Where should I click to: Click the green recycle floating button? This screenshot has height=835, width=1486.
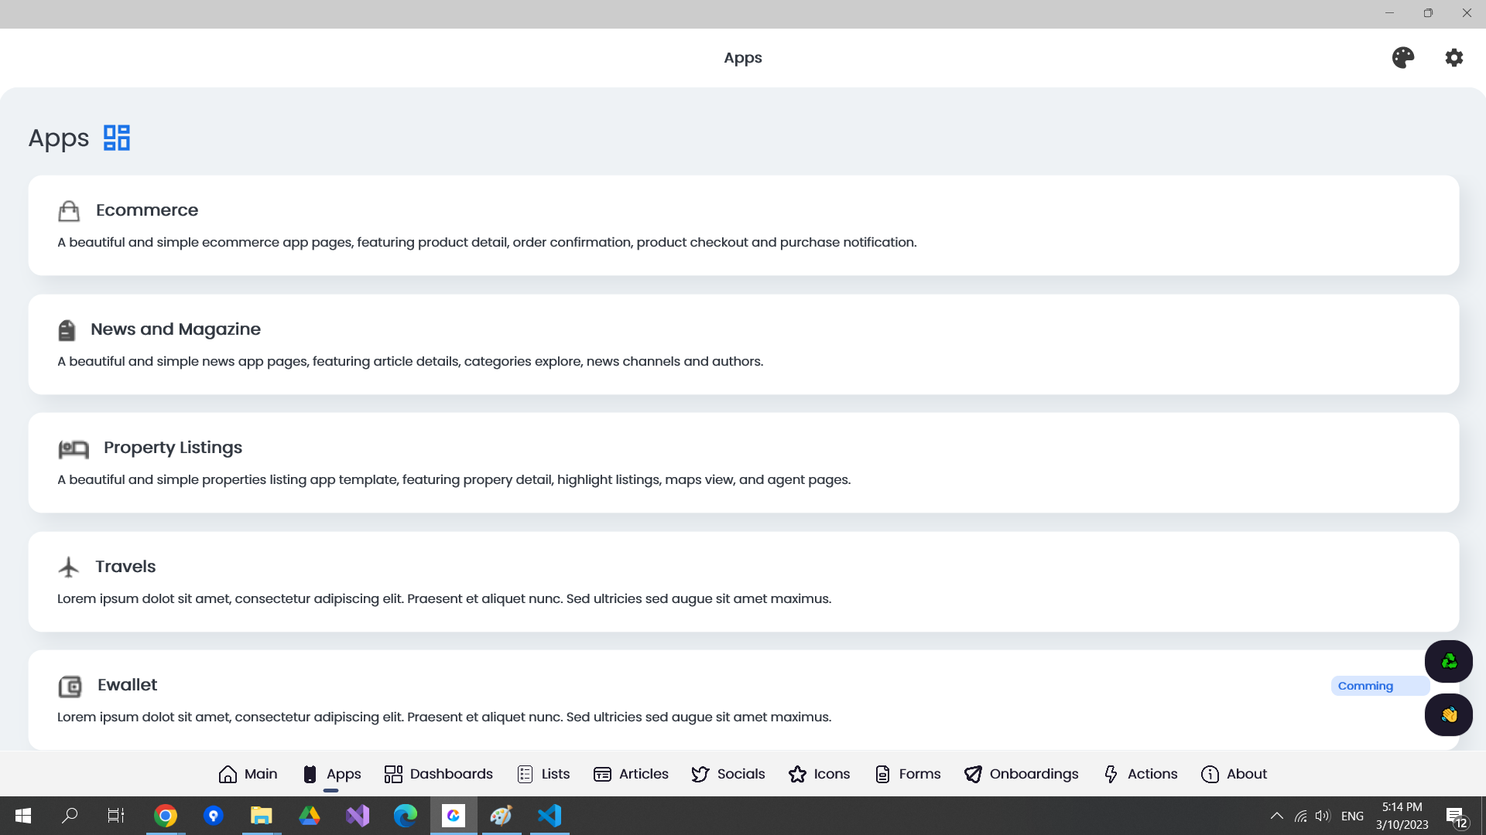click(1448, 661)
